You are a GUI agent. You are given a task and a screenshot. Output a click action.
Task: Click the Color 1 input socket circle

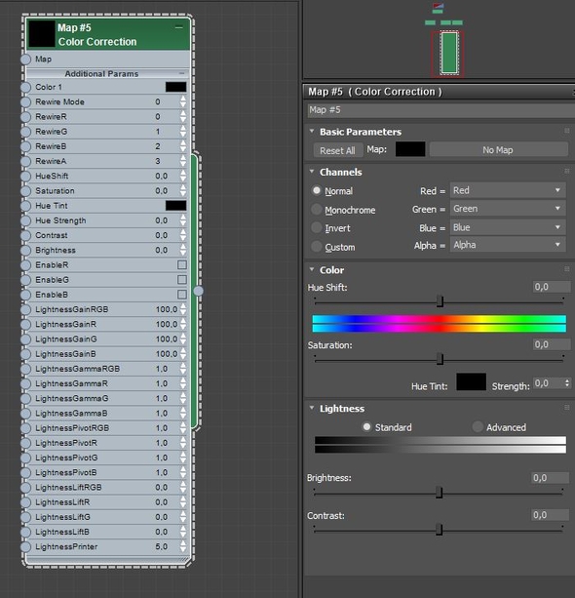tap(25, 87)
